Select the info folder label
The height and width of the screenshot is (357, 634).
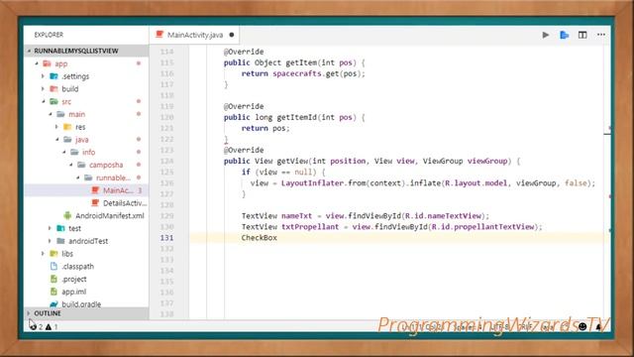(x=88, y=152)
